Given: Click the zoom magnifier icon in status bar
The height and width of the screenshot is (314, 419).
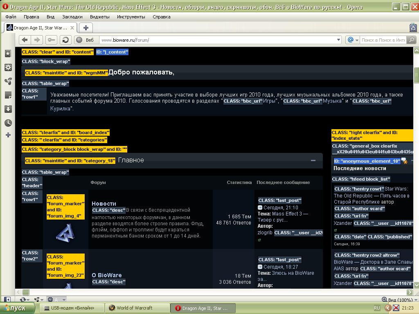Looking at the screenshot, I should [384, 300].
